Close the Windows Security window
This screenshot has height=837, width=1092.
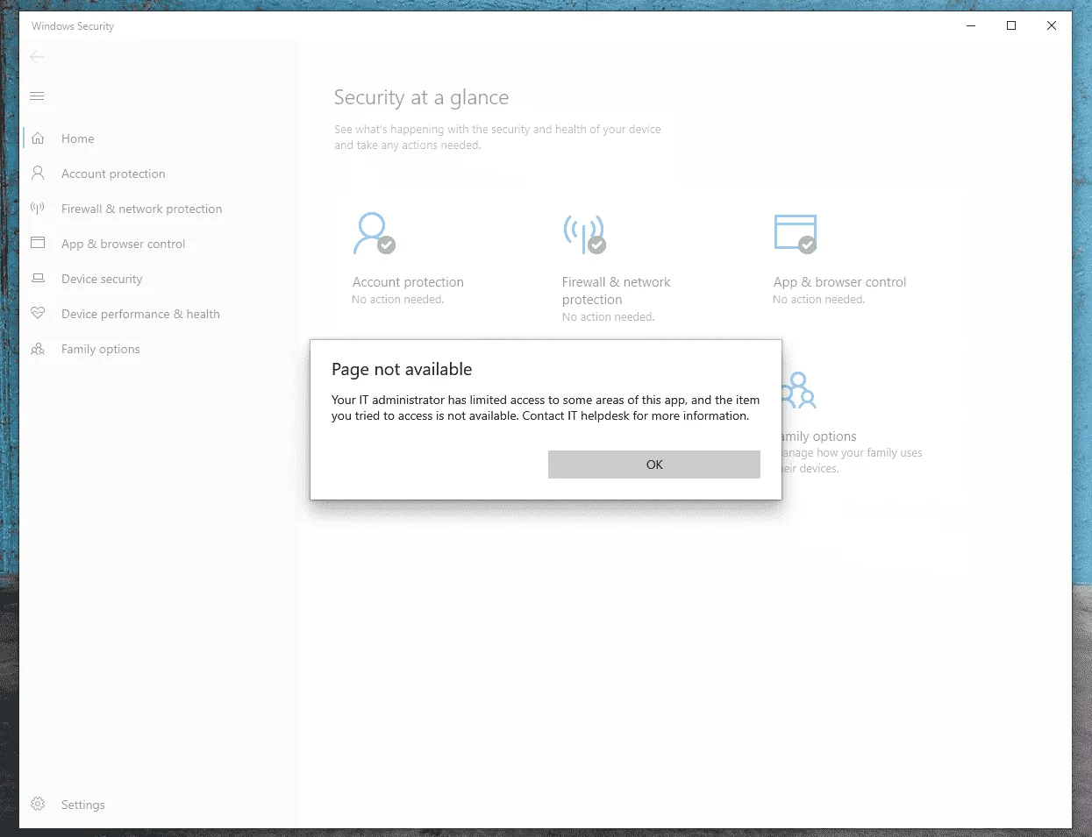[x=1052, y=25]
